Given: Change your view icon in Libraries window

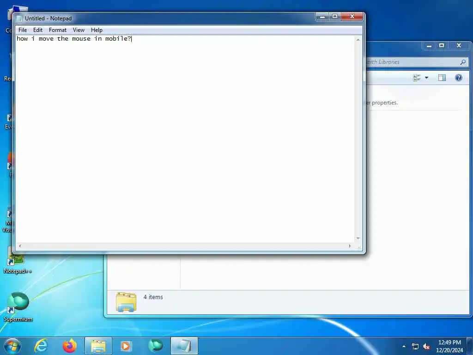Looking at the screenshot, I should (x=417, y=78).
